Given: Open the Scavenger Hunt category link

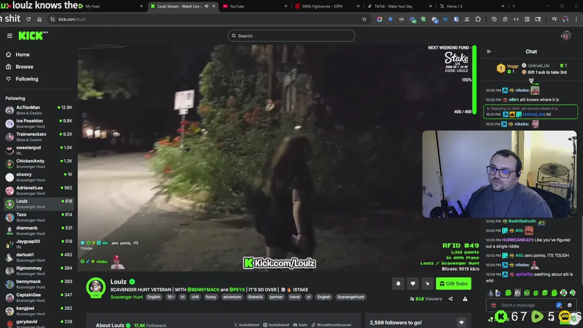Looking at the screenshot, I should tap(127, 297).
